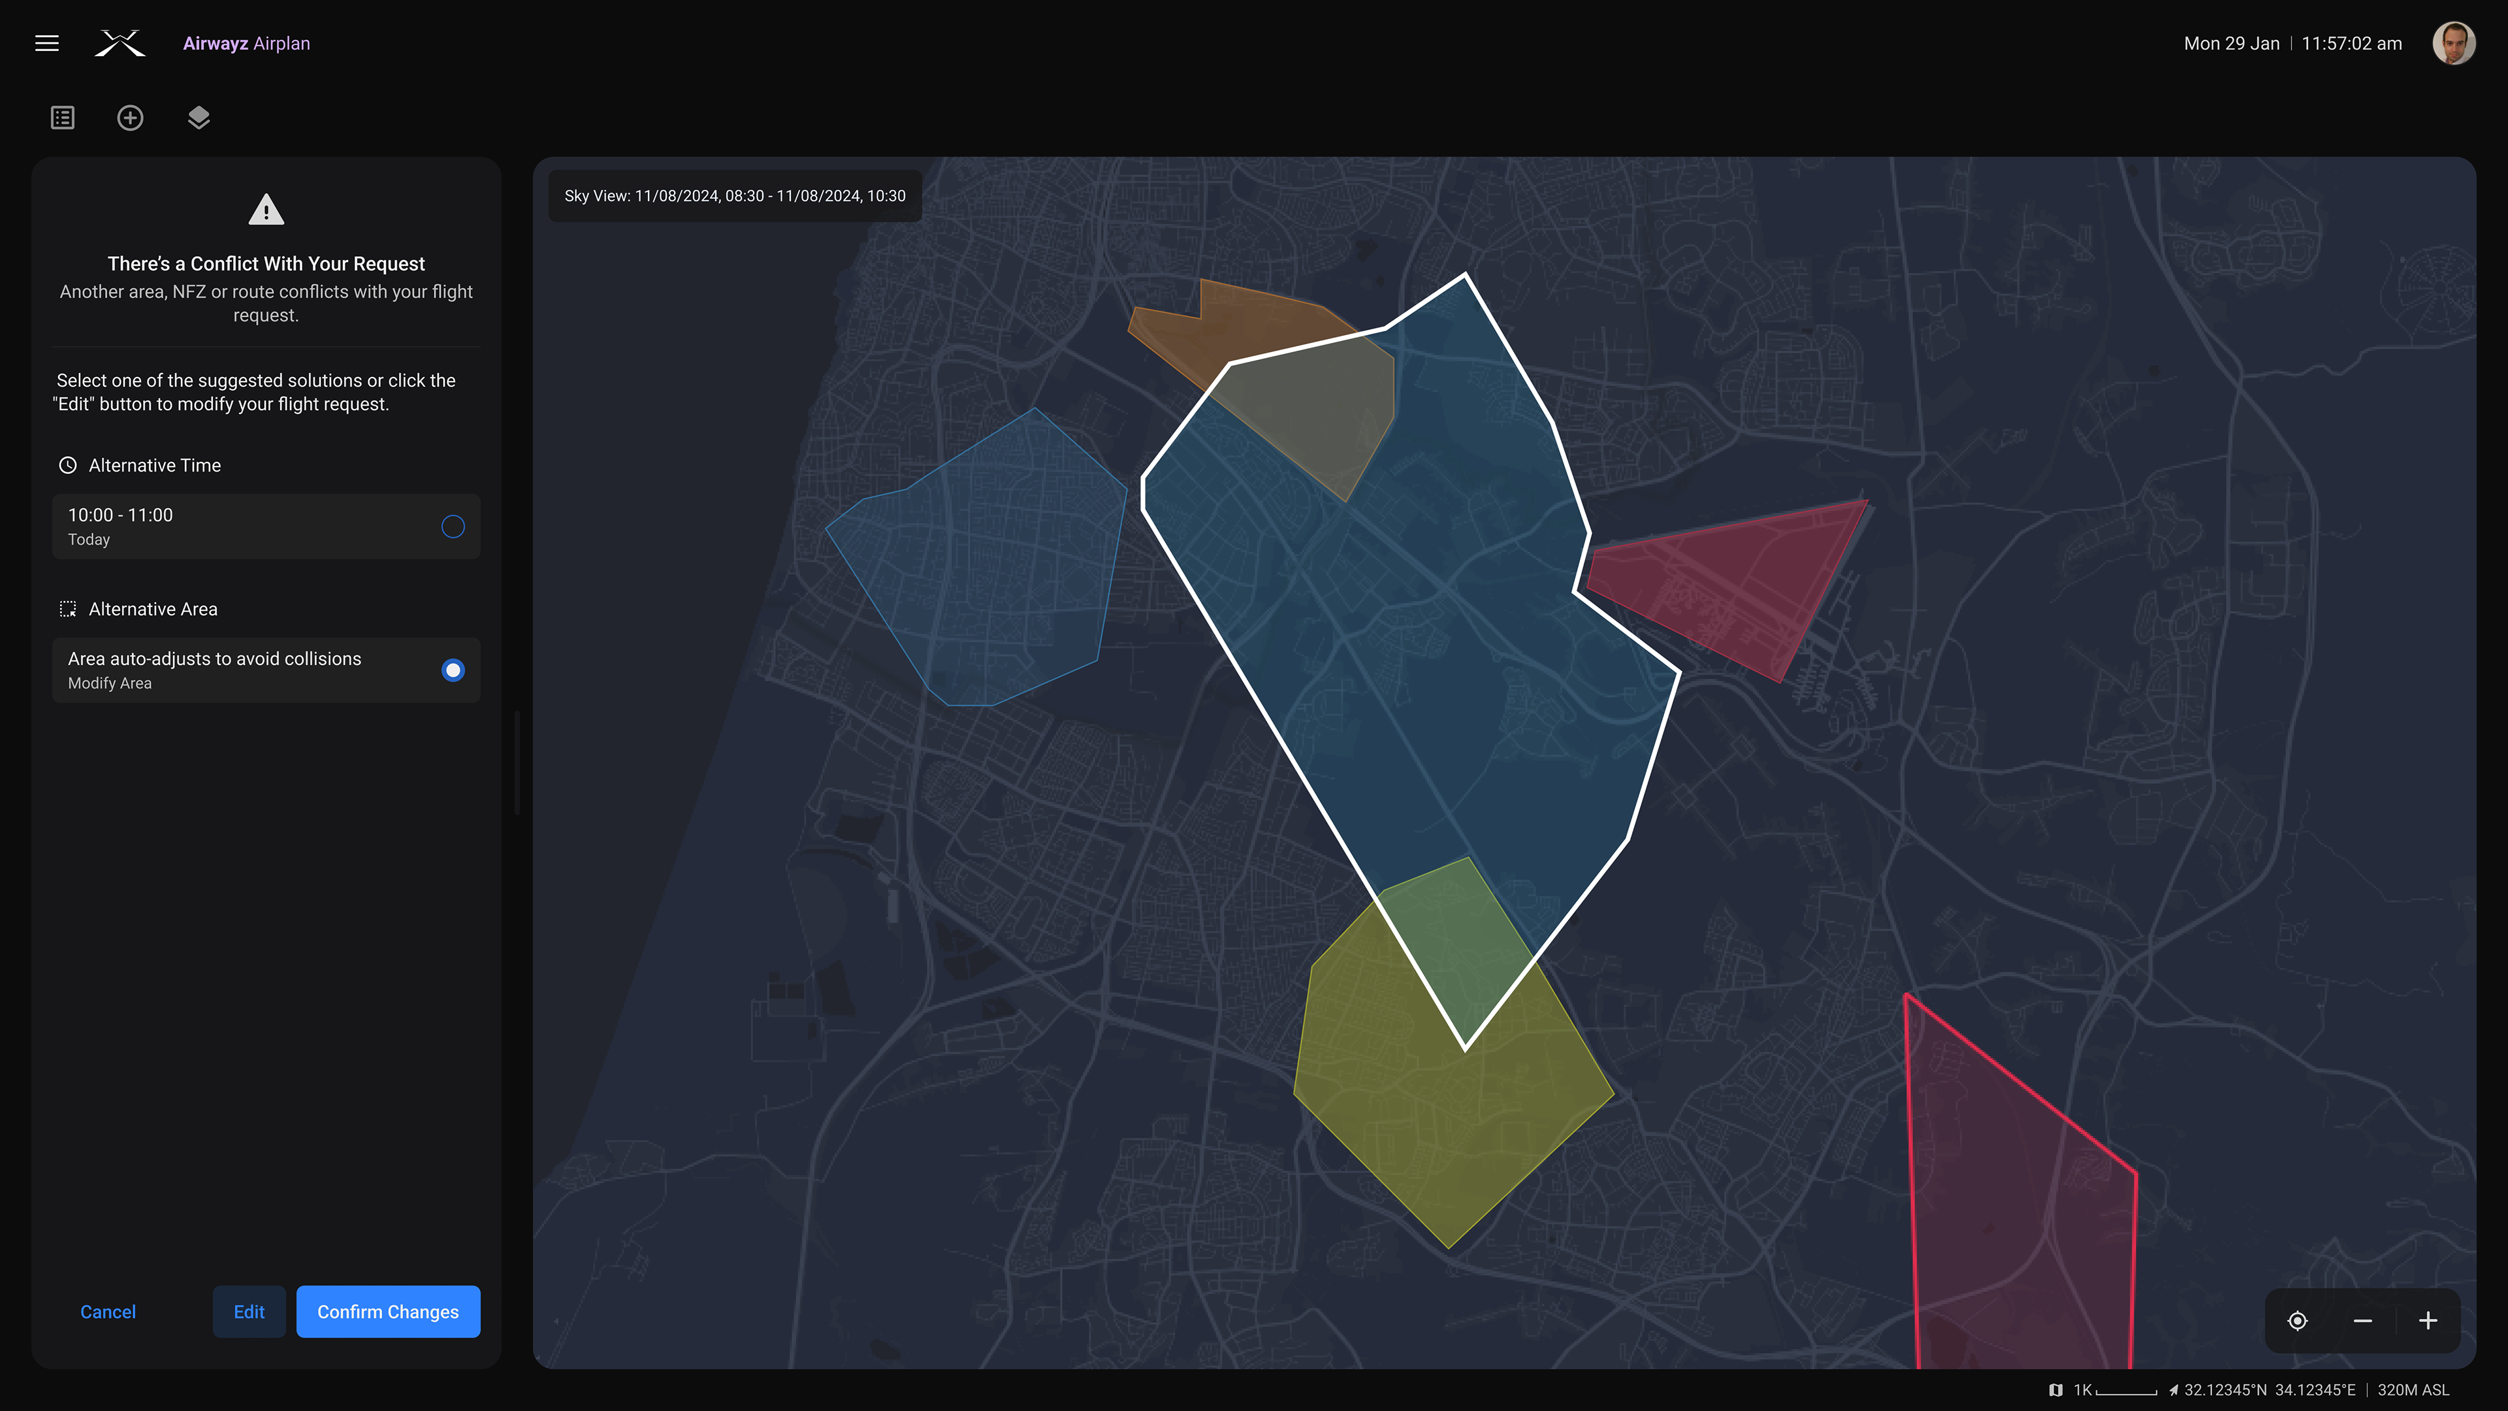Image resolution: width=2508 pixels, height=1411 pixels.
Task: Click the add new flight plus icon
Action: (131, 118)
